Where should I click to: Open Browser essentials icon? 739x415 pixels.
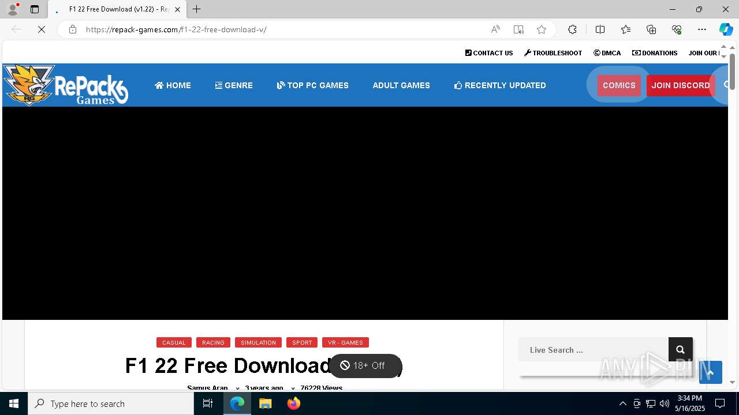677,29
